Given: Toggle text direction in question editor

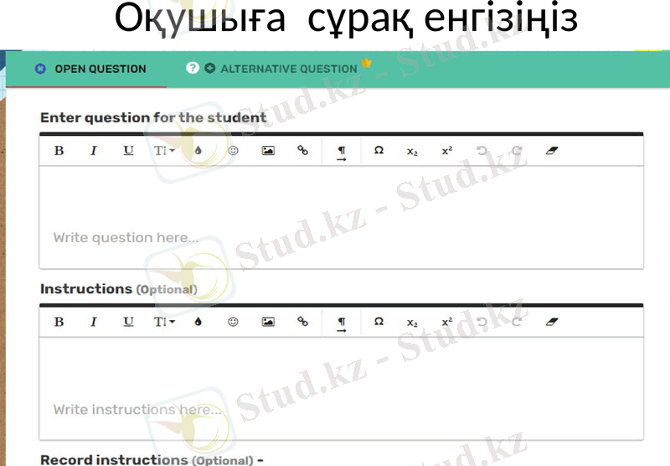Looking at the screenshot, I should (342, 153).
